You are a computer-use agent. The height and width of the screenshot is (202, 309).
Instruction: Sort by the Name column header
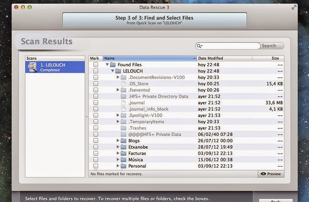click(x=150, y=58)
